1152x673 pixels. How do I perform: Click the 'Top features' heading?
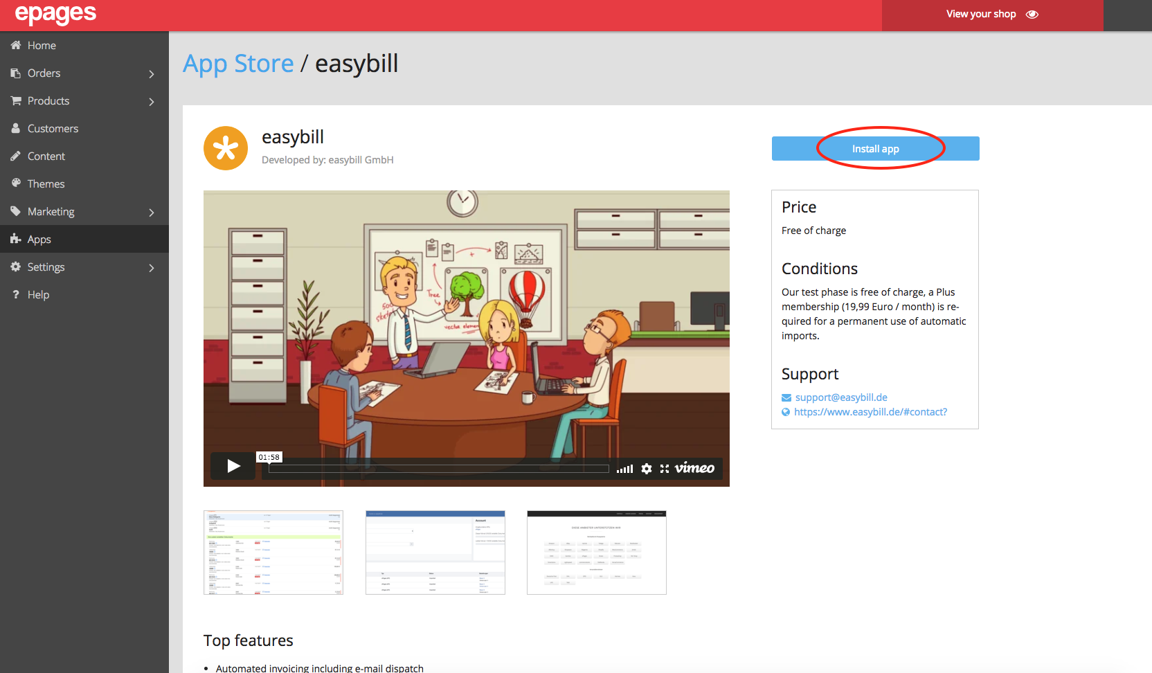click(249, 640)
